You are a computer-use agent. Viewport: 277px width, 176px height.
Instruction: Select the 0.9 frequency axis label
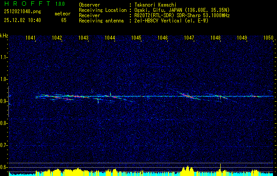click(x=4, y=101)
